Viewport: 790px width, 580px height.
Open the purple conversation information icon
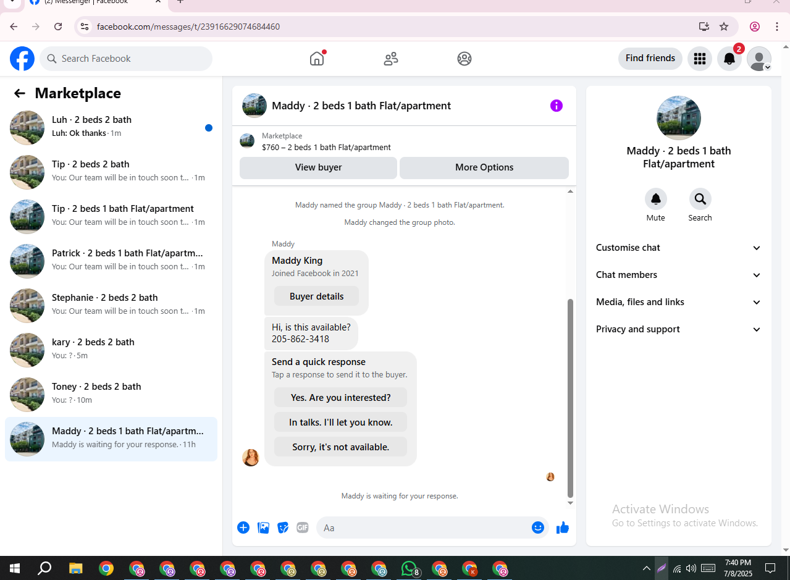click(x=557, y=106)
